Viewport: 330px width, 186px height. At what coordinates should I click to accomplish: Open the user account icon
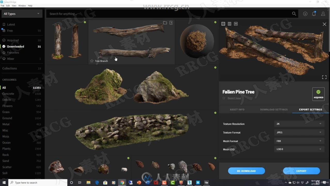(323, 14)
